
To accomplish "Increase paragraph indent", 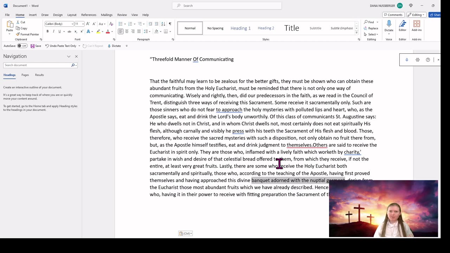I will coord(156,24).
